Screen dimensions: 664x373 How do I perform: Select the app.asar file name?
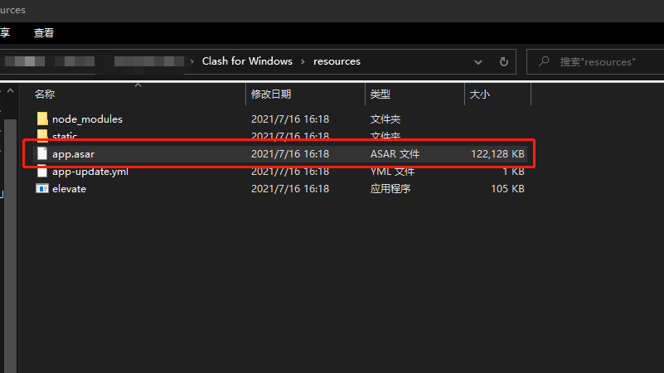click(x=73, y=154)
